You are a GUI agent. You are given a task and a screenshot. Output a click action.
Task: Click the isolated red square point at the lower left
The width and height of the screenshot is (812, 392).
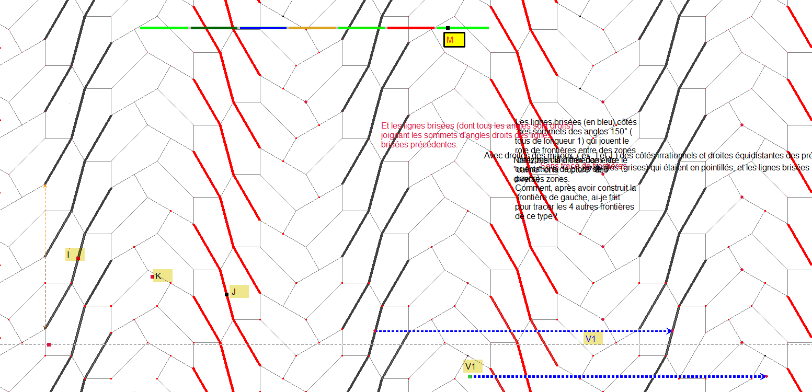coord(49,344)
